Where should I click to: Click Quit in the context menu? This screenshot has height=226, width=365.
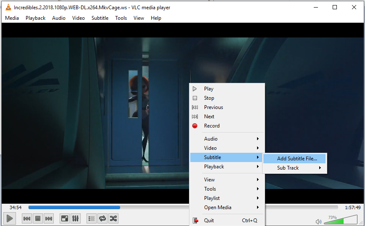[227, 221]
